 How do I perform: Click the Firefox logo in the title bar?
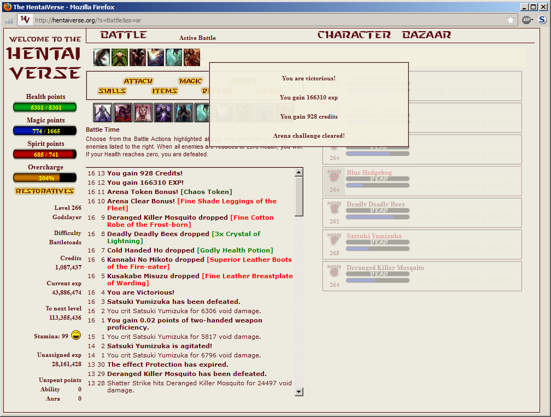coord(8,7)
